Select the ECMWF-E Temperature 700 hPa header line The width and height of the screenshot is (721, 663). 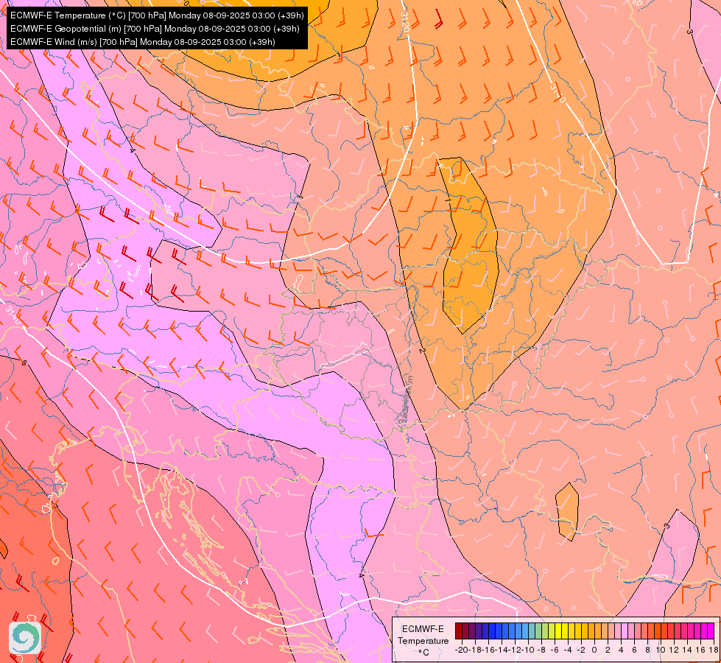[157, 15]
